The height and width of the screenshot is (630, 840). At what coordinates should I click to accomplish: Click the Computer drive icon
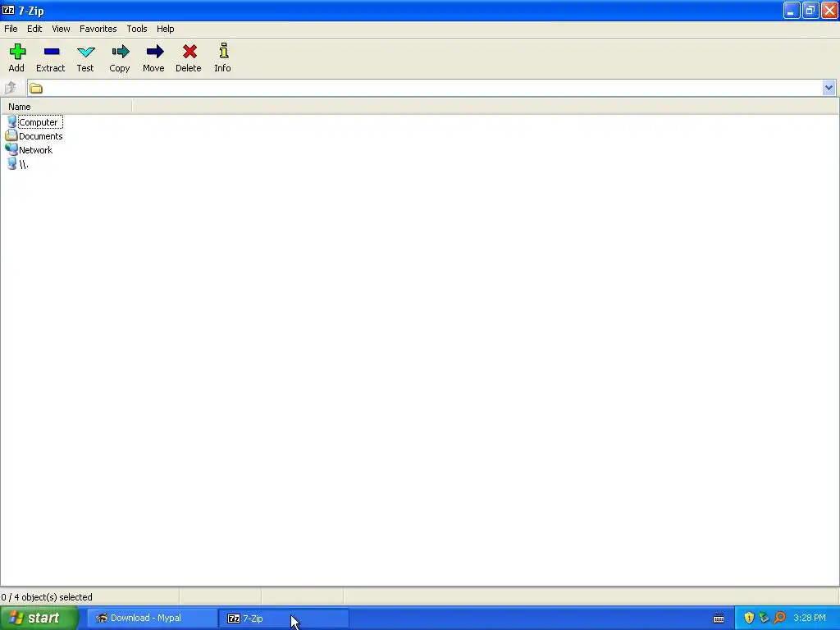[x=11, y=122]
